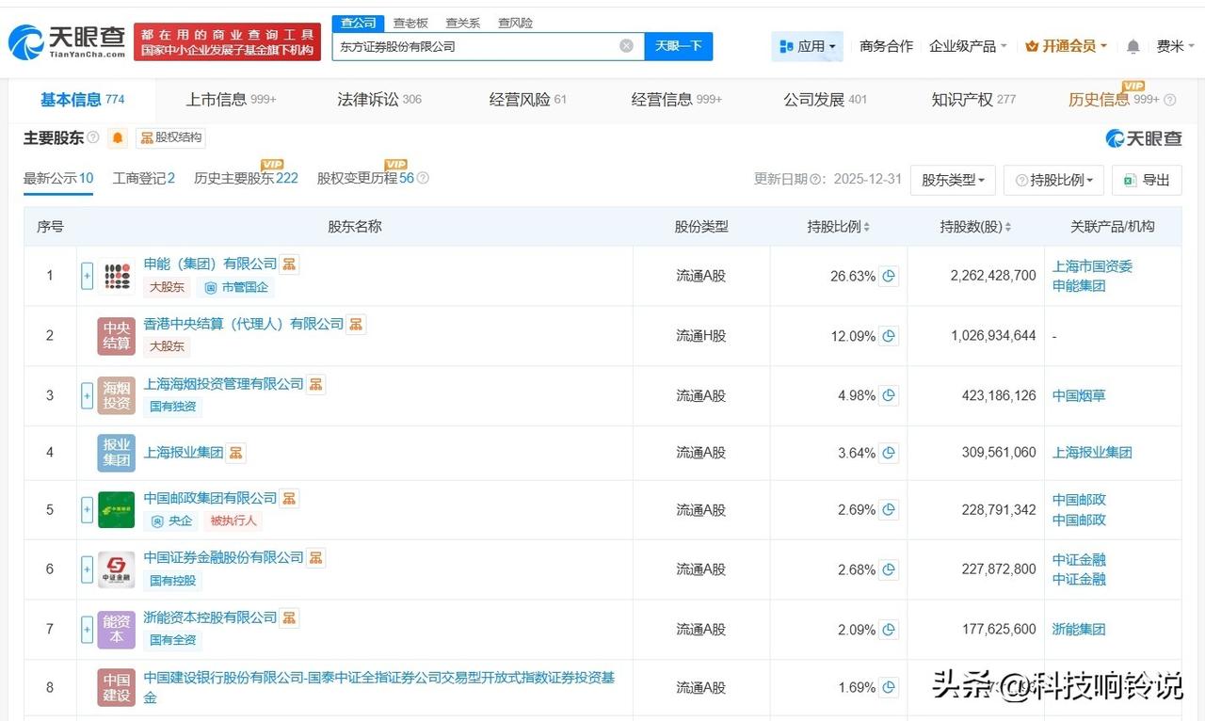Click the help icon after 股权变更历程 56
1205x721 pixels.
(423, 178)
